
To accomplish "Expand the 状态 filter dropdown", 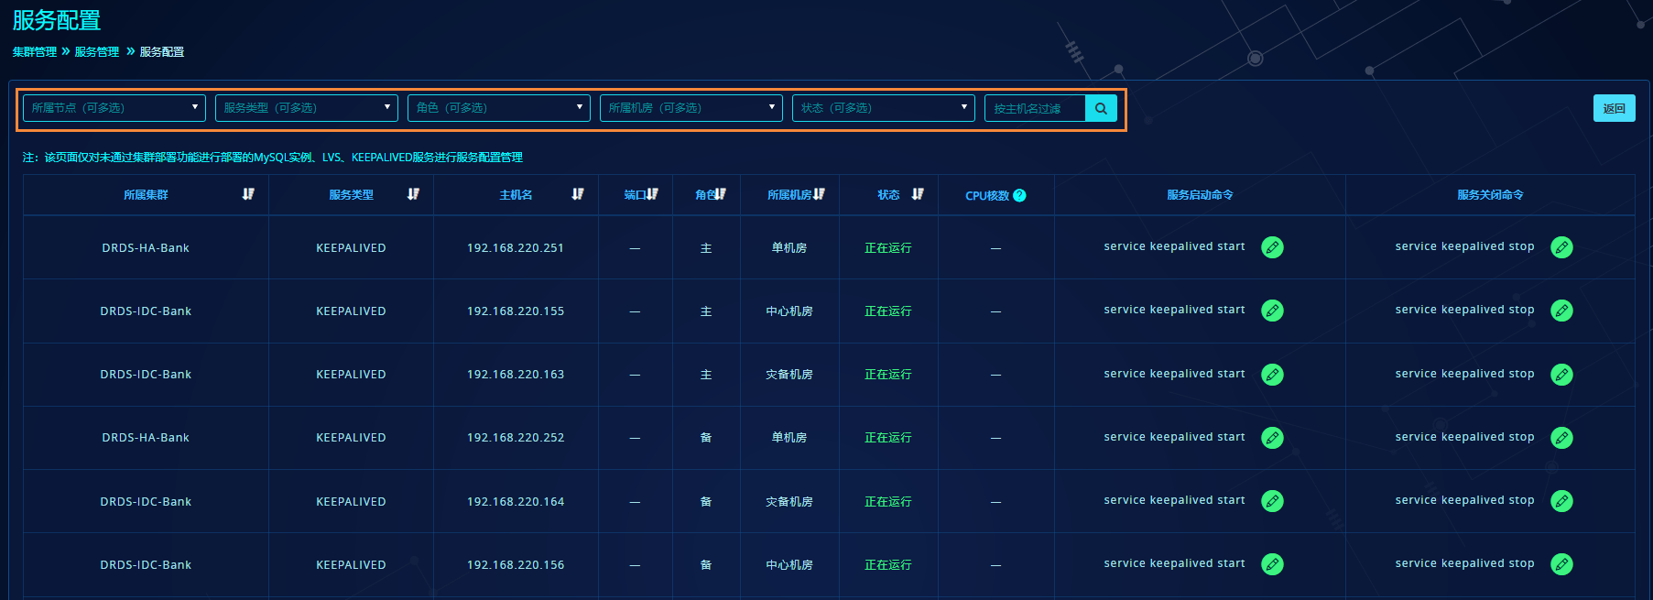I will coord(884,108).
